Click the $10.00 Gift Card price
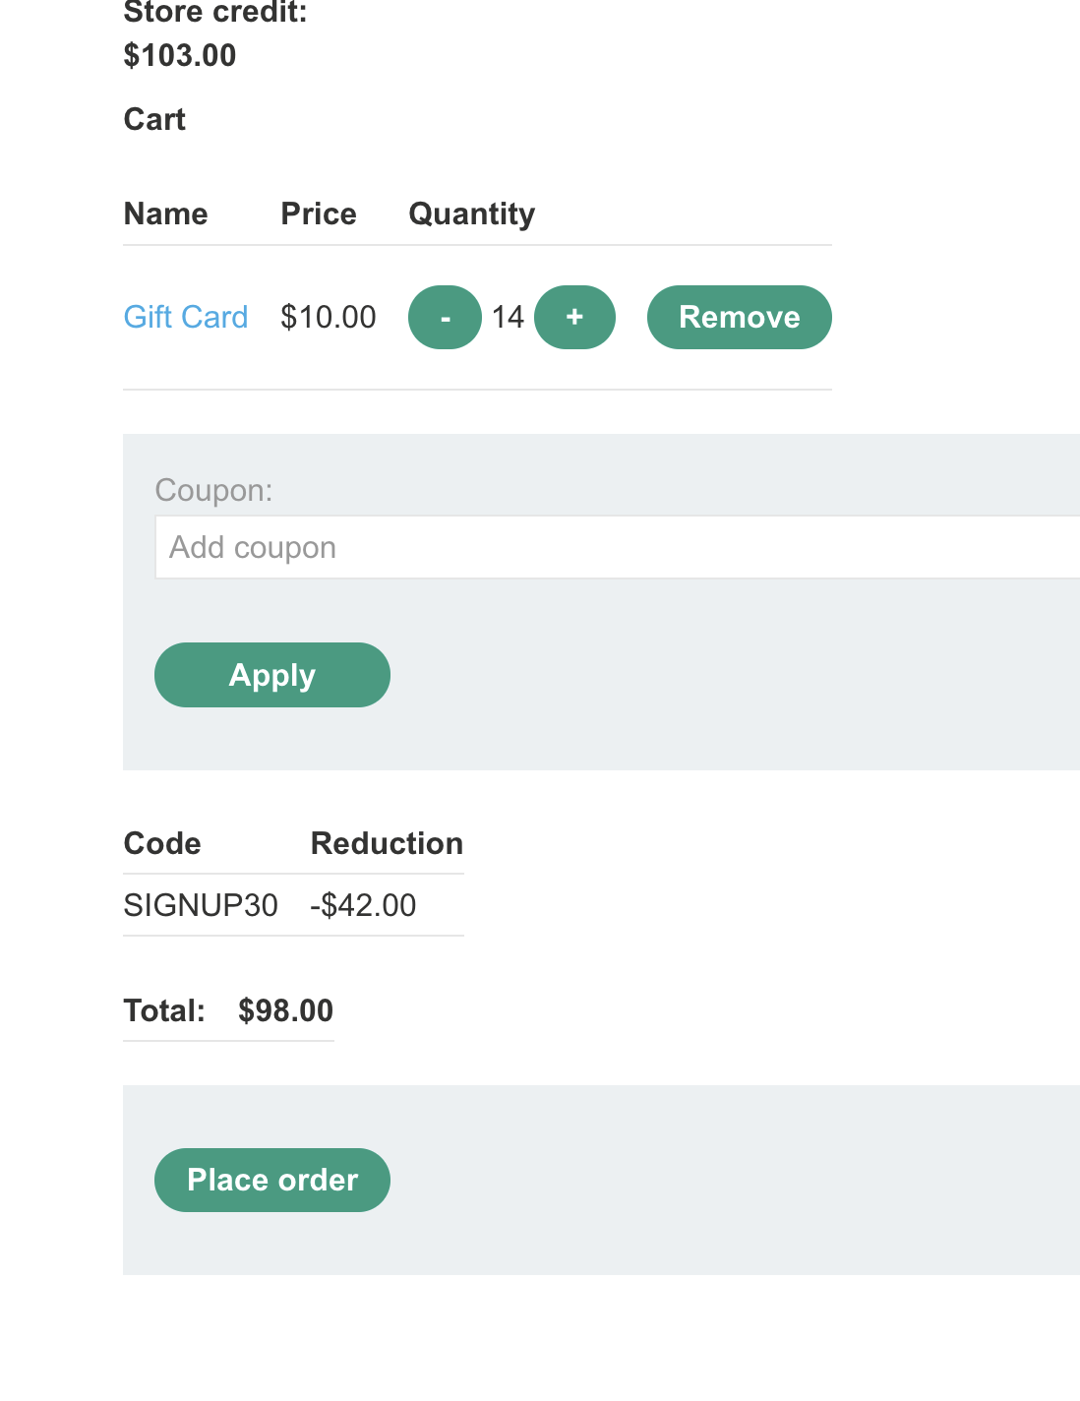The height and width of the screenshot is (1401, 1080). pyautogui.click(x=329, y=318)
